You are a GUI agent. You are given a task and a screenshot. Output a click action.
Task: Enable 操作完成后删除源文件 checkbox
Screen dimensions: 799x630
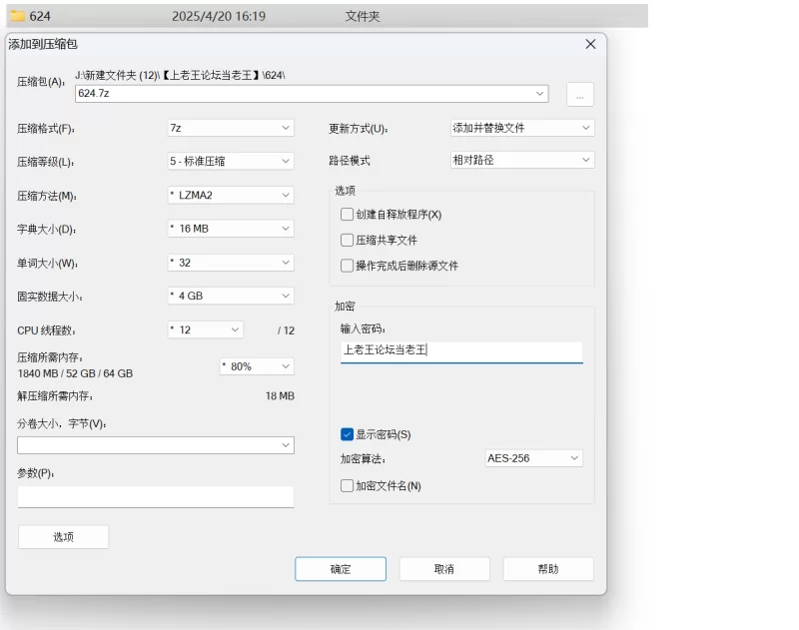[x=348, y=266]
